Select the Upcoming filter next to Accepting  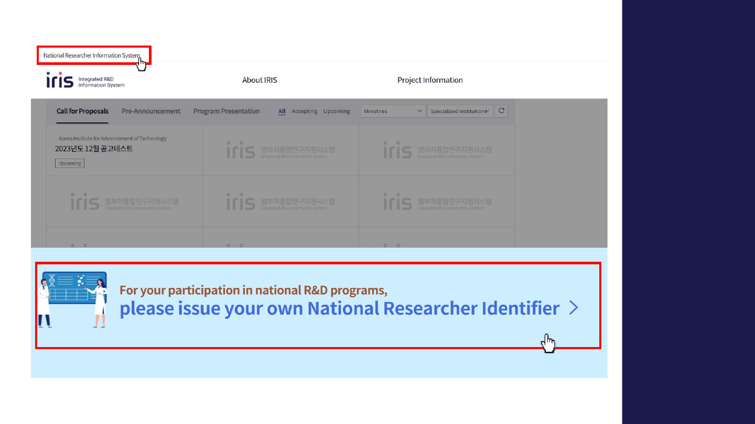[337, 111]
